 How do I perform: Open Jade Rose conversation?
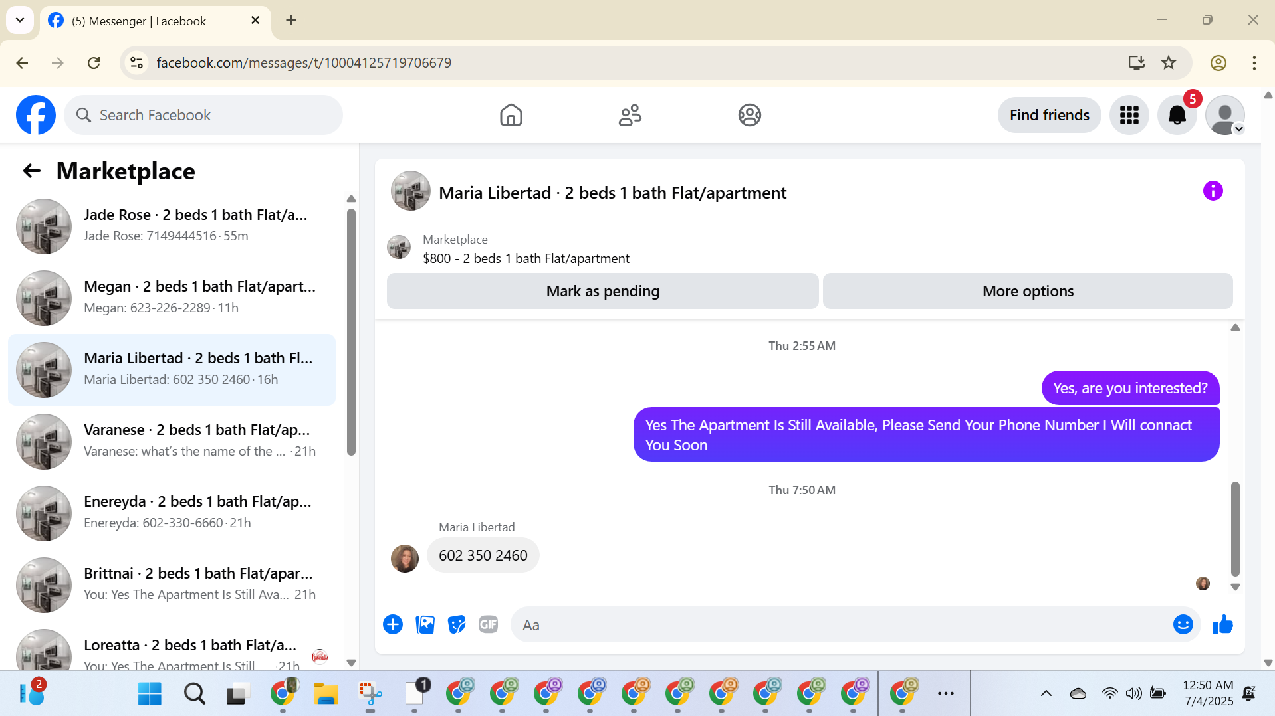172,226
